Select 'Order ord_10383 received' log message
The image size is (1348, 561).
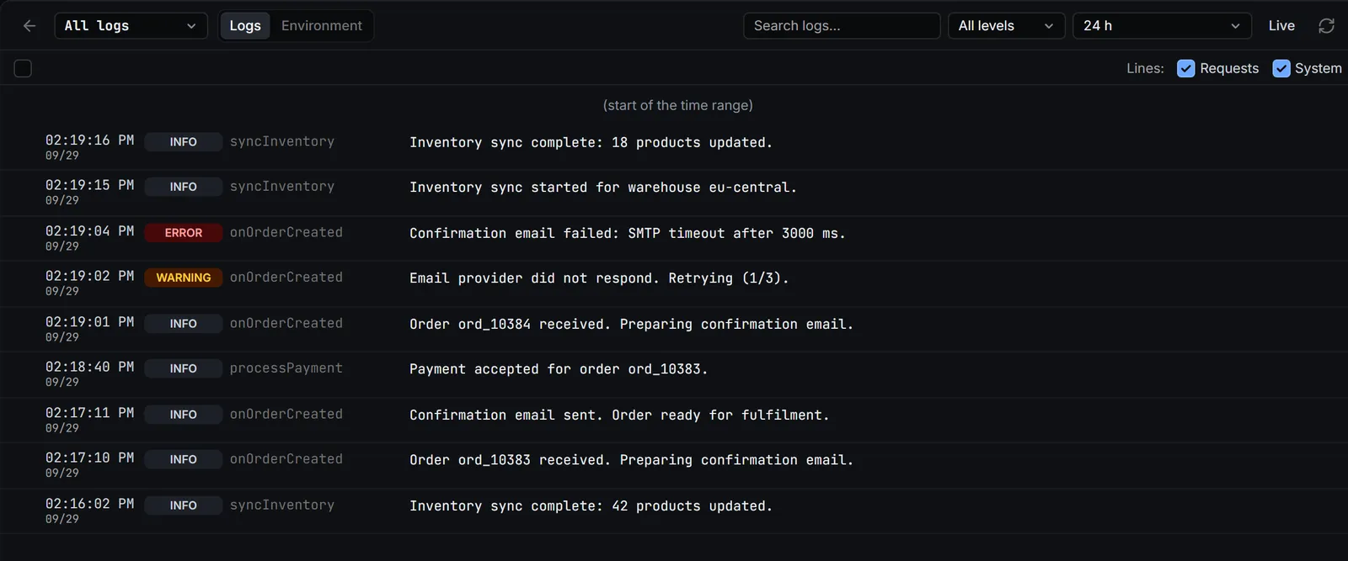(x=631, y=460)
